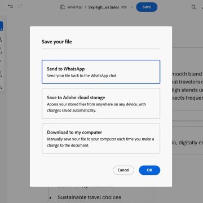This screenshot has width=203, height=203.
Task: Click Cancel in Save your file dialog
Action: (x=123, y=170)
